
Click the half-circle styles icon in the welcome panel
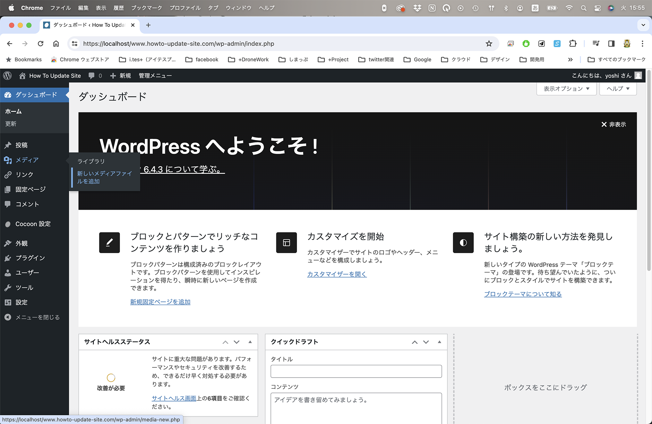pos(463,243)
